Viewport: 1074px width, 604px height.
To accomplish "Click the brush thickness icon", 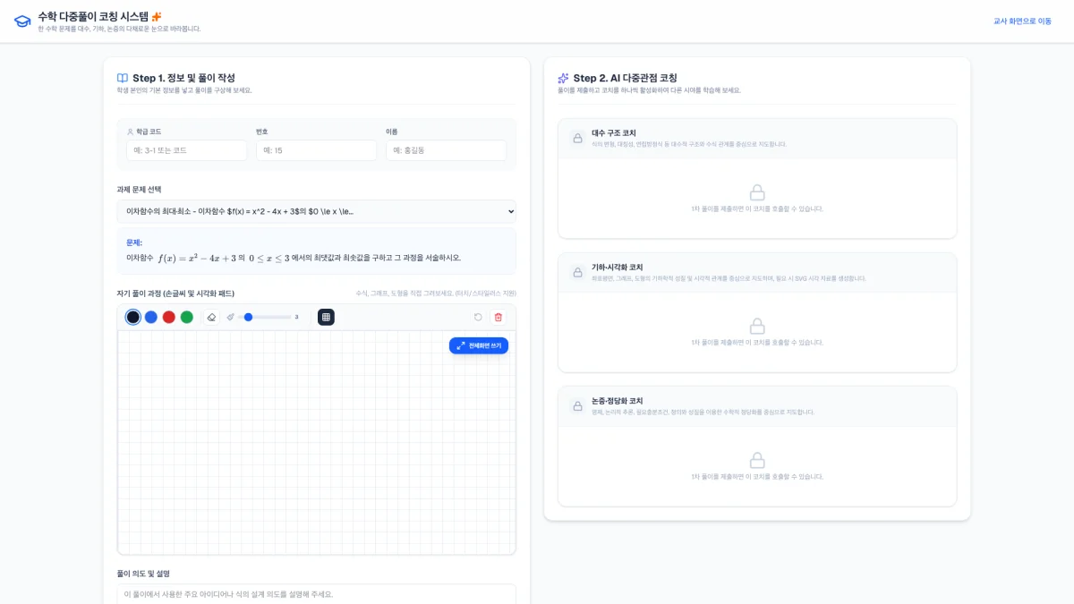I will [x=231, y=317].
